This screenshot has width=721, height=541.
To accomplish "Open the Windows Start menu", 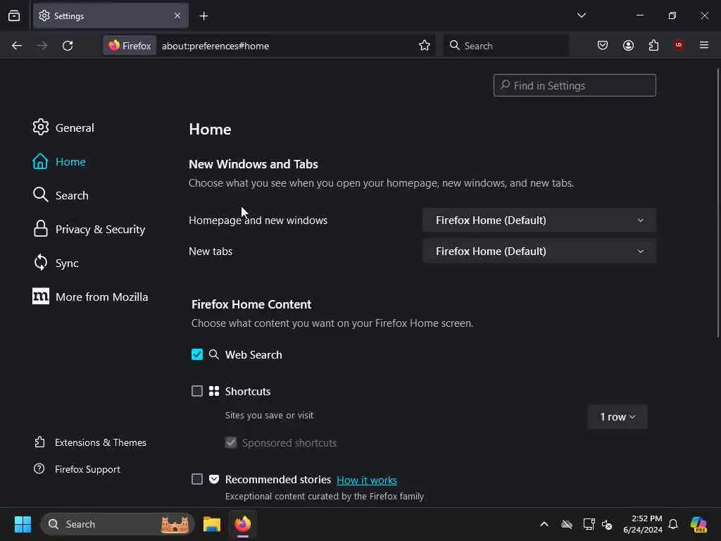I will (23, 524).
